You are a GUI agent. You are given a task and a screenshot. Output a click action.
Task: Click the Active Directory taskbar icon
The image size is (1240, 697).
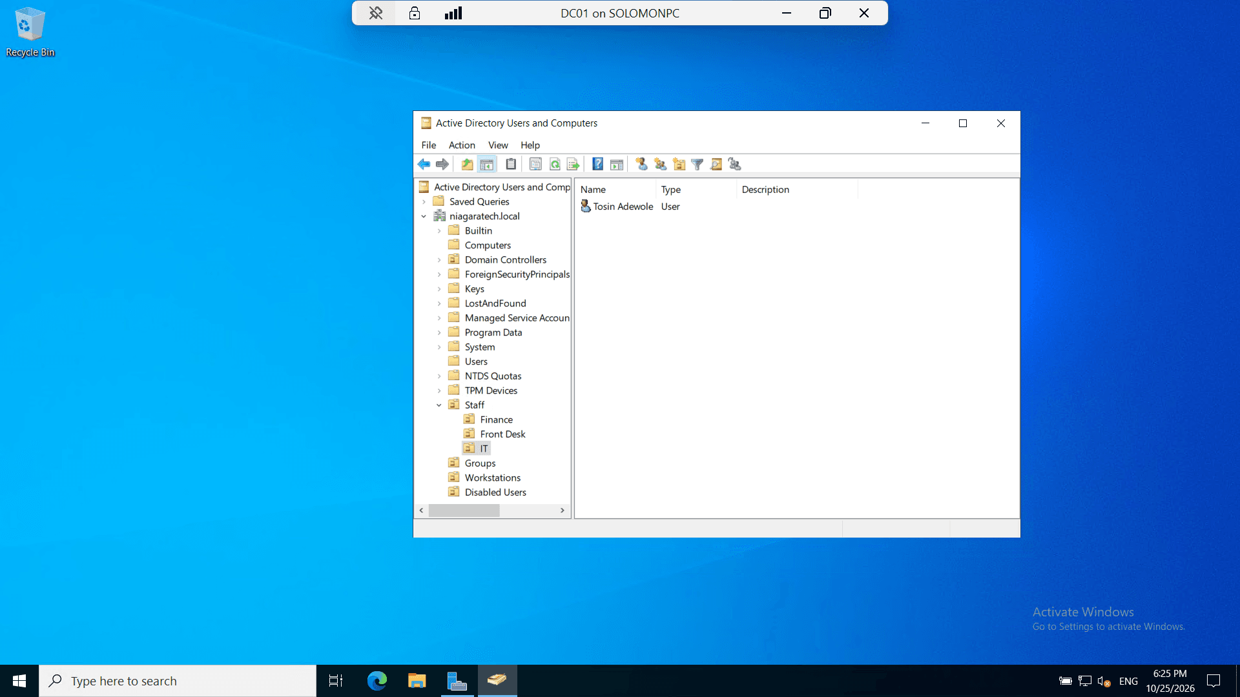(x=497, y=681)
